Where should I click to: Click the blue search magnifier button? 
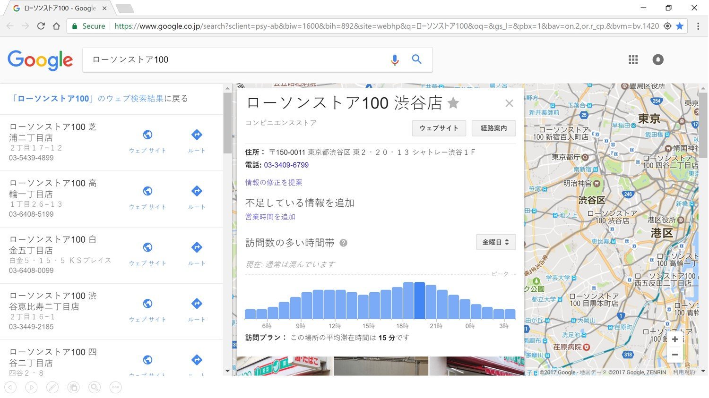point(416,59)
